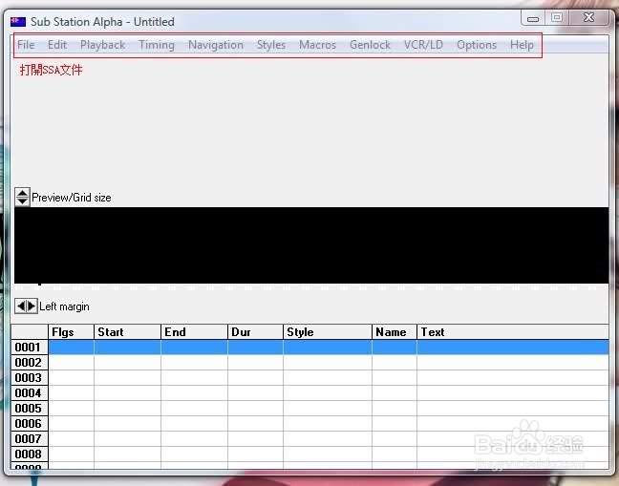Screen dimensions: 619x486
Task: Click the Sub Station Alpha title bar icon
Action: pyautogui.click(x=18, y=22)
